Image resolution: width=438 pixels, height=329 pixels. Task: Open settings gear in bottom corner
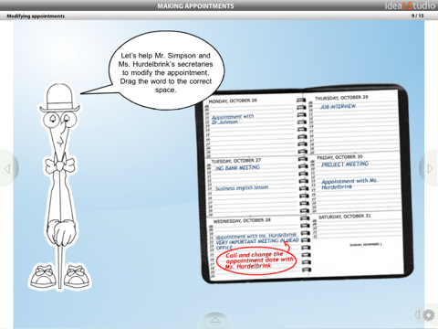429,315
